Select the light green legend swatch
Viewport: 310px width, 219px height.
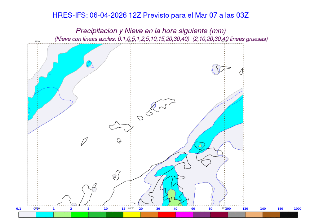(62, 214)
